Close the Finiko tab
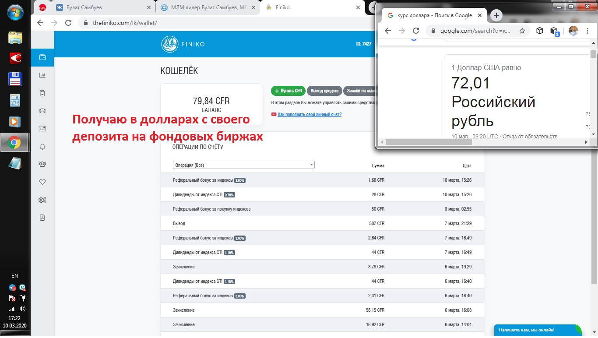 pyautogui.click(x=358, y=7)
